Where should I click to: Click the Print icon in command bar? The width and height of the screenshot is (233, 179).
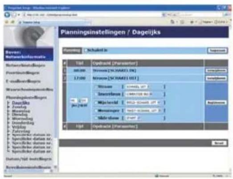(192, 22)
